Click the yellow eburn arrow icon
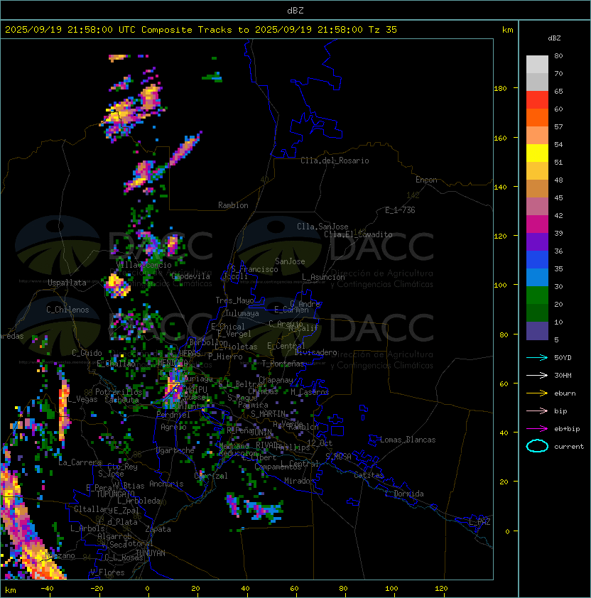591x598 pixels. (x=537, y=393)
